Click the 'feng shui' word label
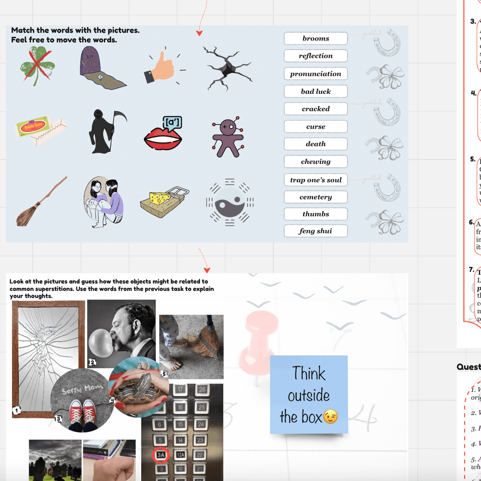This screenshot has height=481, width=481. 316,231
